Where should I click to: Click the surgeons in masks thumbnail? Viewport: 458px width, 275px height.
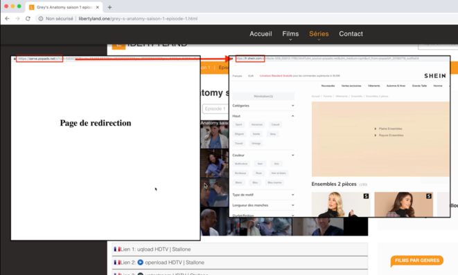[265, 226]
